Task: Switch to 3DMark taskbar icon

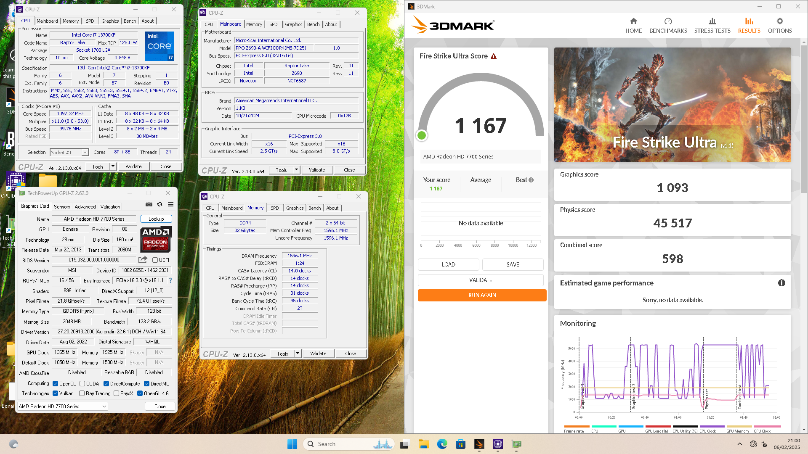Action: click(x=479, y=444)
